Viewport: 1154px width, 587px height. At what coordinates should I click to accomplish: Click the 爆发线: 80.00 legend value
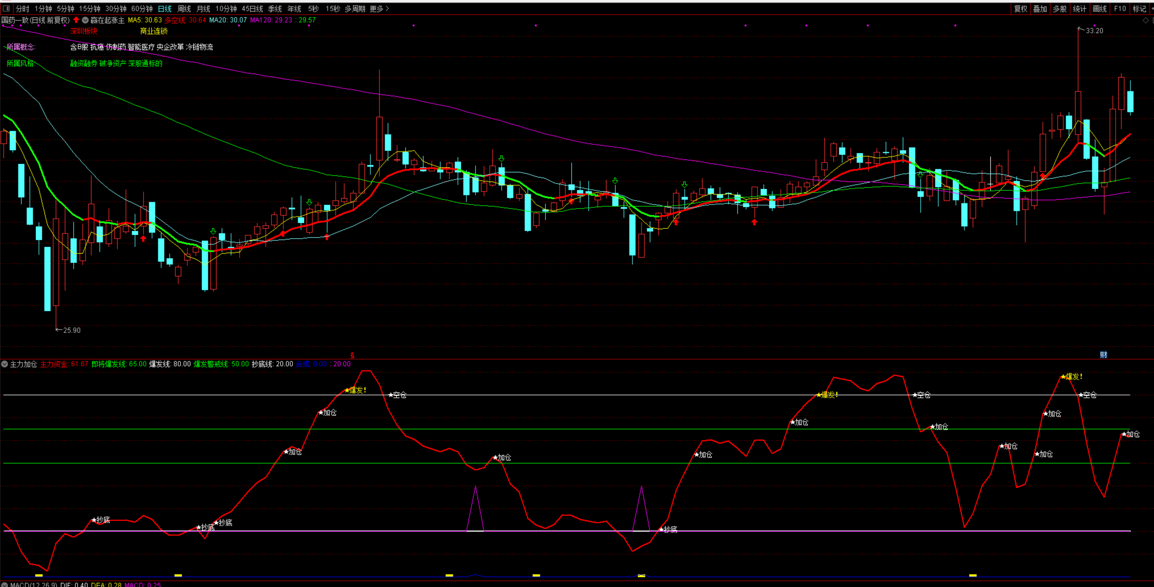click(170, 364)
